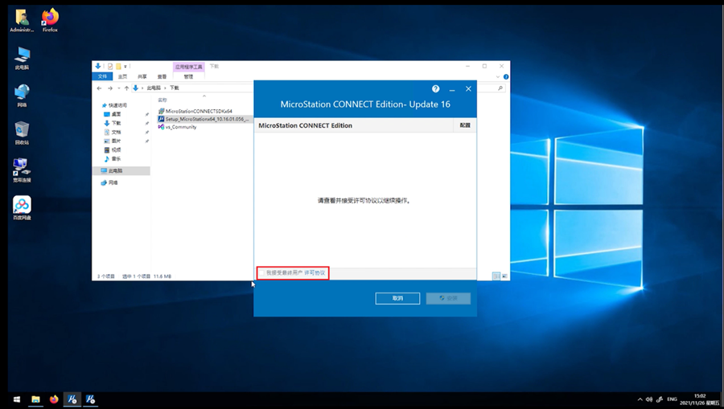This screenshot has width=724, height=409.
Task: Click 下载 in the address bar path
Action: pos(174,88)
